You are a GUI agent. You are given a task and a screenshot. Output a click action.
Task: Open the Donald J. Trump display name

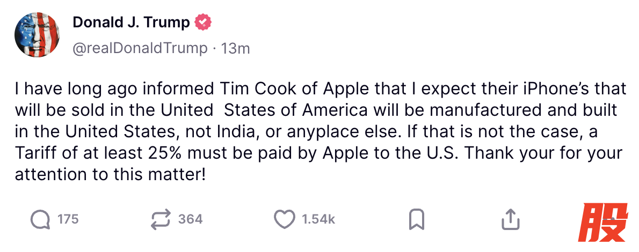pos(131,23)
